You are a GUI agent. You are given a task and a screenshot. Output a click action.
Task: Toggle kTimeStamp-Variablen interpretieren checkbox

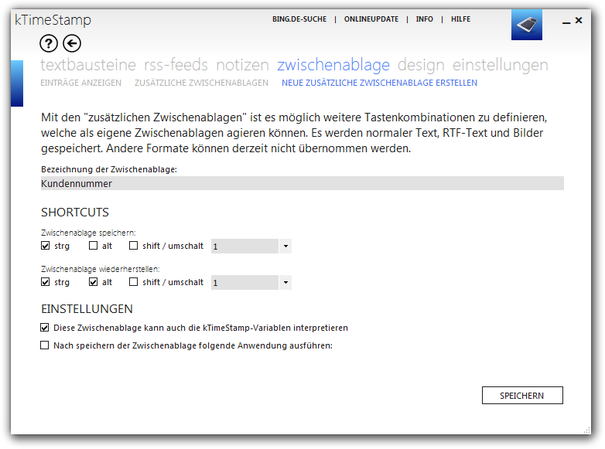tap(44, 328)
